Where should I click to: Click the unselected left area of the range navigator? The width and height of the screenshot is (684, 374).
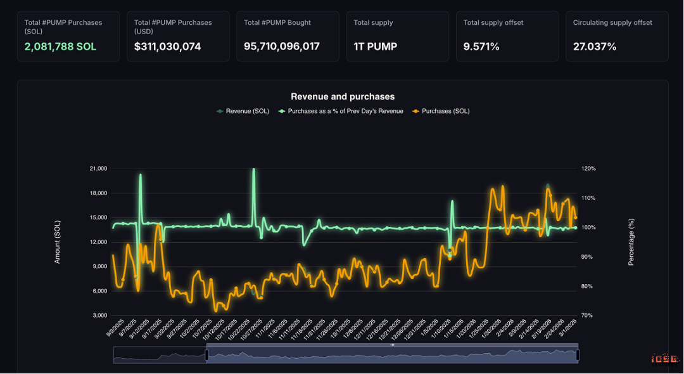pyautogui.click(x=159, y=355)
